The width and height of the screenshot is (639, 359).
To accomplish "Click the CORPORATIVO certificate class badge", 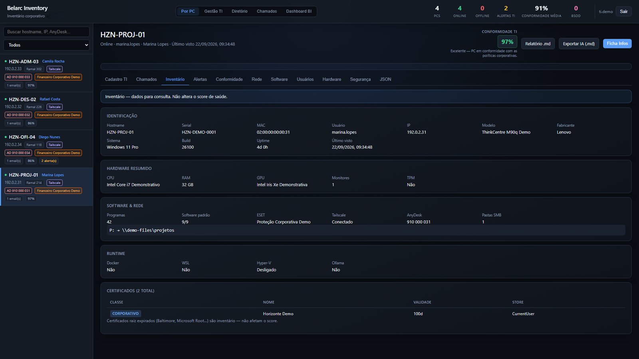I will [x=125, y=314].
